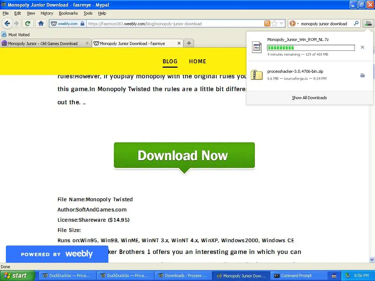Image resolution: width=375 pixels, height=281 pixels.
Task: Close the Old Games Download tab
Action: point(87,43)
